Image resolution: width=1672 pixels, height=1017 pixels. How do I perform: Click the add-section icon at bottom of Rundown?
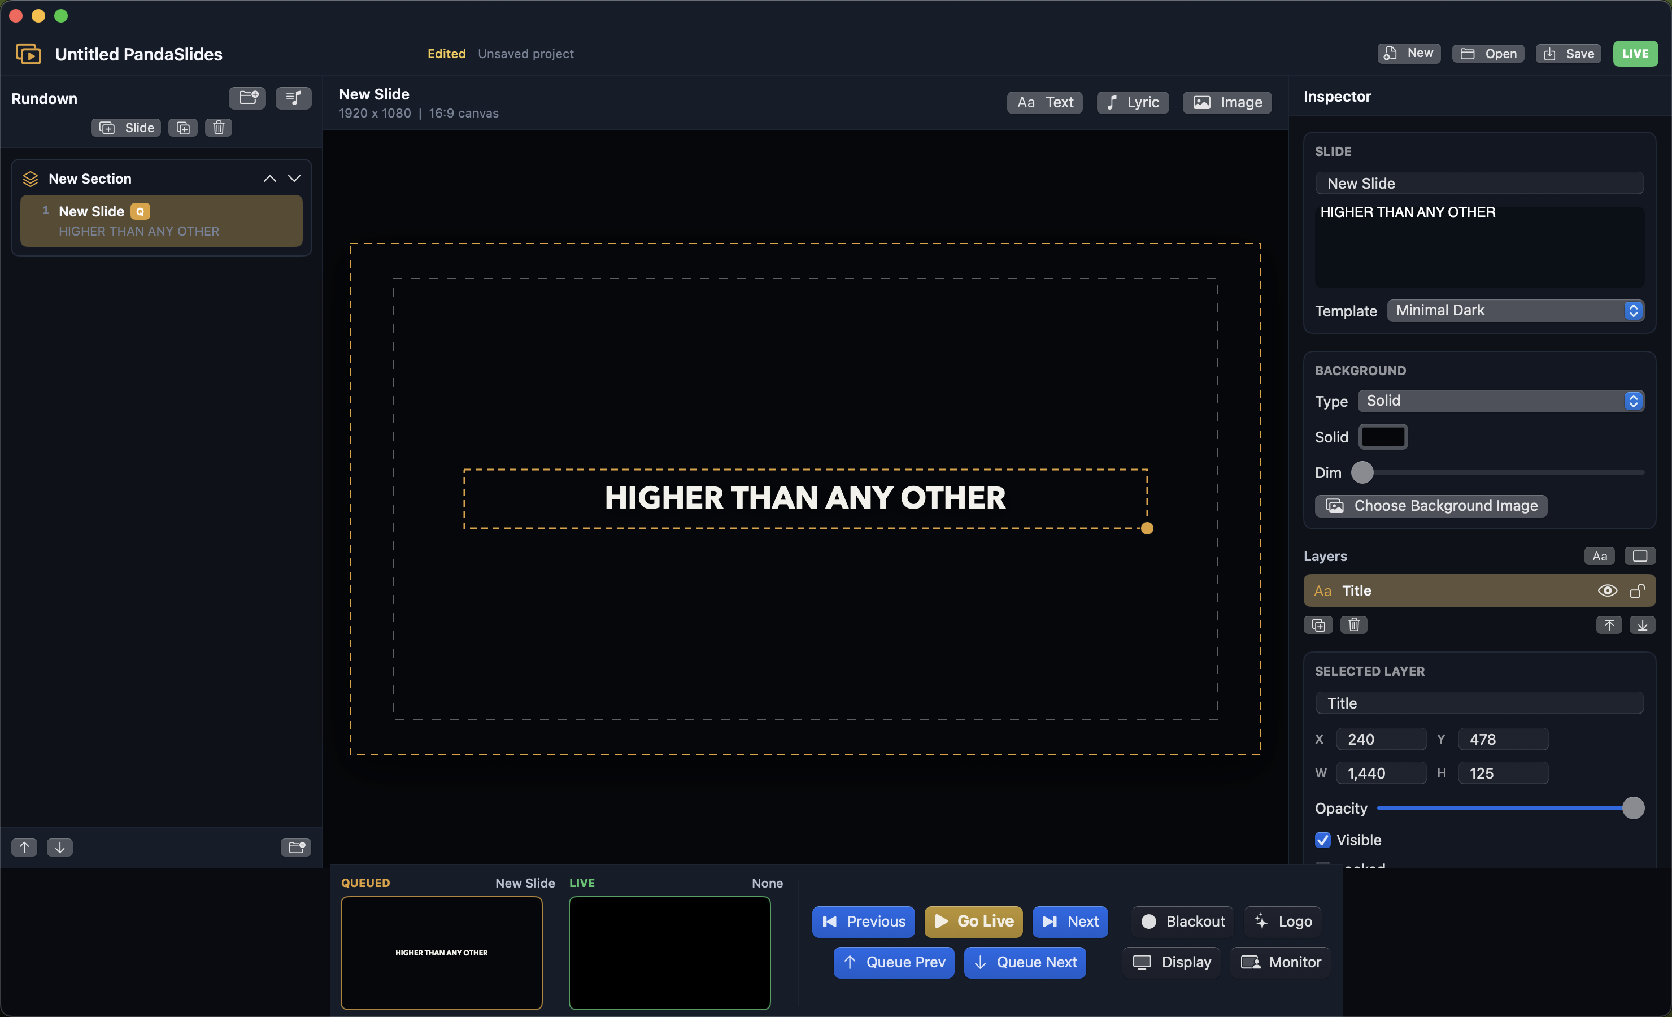coord(296,846)
